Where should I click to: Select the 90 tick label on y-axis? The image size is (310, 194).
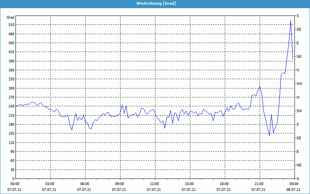(x=12, y=152)
